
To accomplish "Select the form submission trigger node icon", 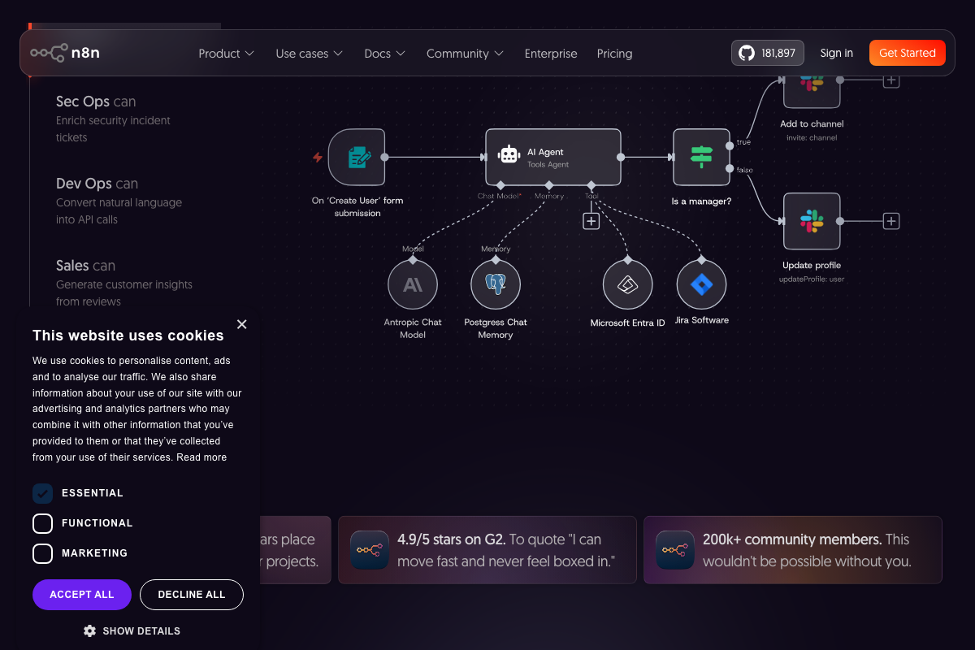I will [x=357, y=157].
